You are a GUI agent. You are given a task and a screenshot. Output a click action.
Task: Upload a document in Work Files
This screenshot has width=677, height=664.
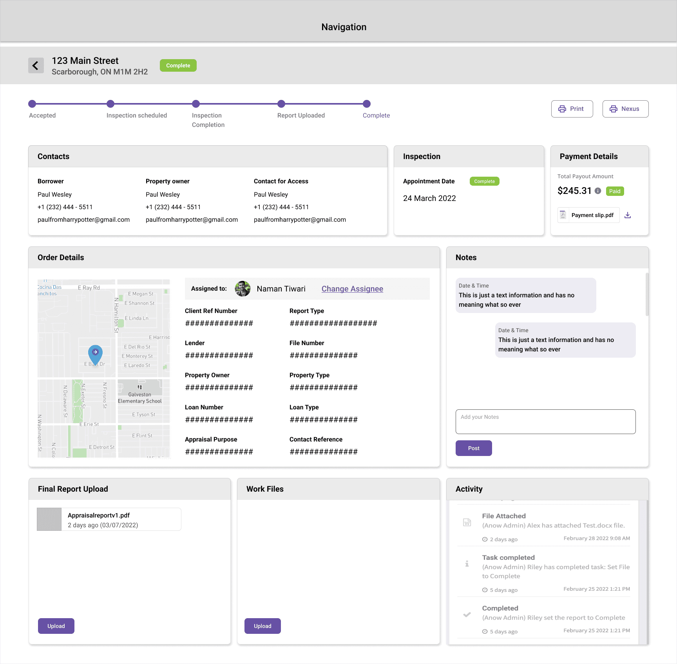tap(262, 626)
